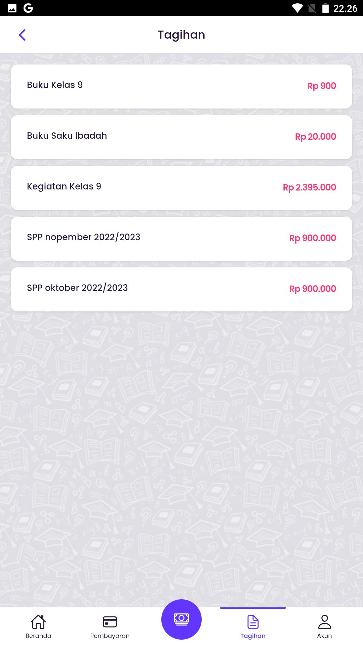The height and width of the screenshot is (645, 363).
Task: Open SPP nopember 2022/2023 bill
Action: pyautogui.click(x=182, y=239)
